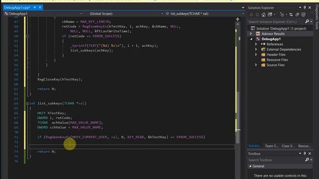
Task: Collapse the if (retCode == ERROR_SUCCESS) block
Action: 27,36
